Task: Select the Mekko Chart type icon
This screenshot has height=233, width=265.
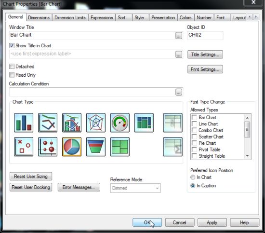Action: 144,123
